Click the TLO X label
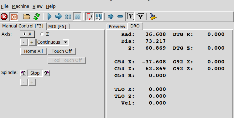Image resolution: width=234 pixels, height=118 pixels. click(124, 89)
